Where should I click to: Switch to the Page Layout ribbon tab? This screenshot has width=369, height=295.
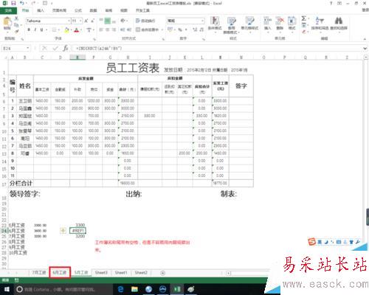click(x=59, y=10)
